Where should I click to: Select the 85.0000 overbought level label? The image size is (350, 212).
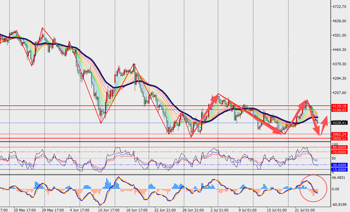(x=339, y=147)
